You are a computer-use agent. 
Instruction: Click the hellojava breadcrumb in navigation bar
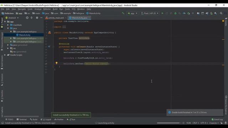pos(78,13)
